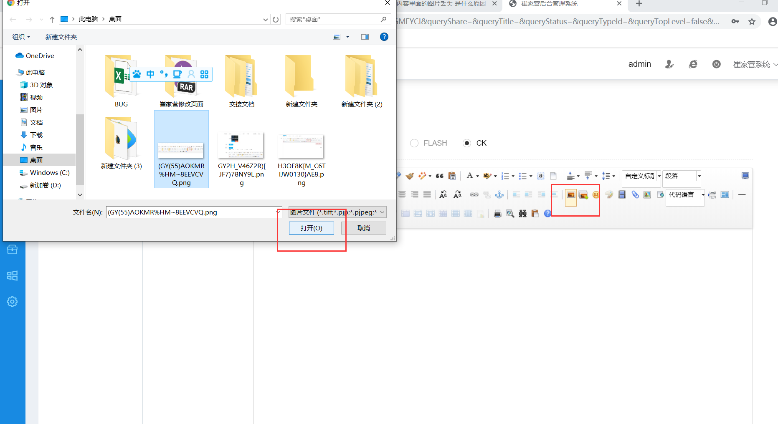The height and width of the screenshot is (424, 778).
Task: Click the font color A button
Action: (x=470, y=176)
